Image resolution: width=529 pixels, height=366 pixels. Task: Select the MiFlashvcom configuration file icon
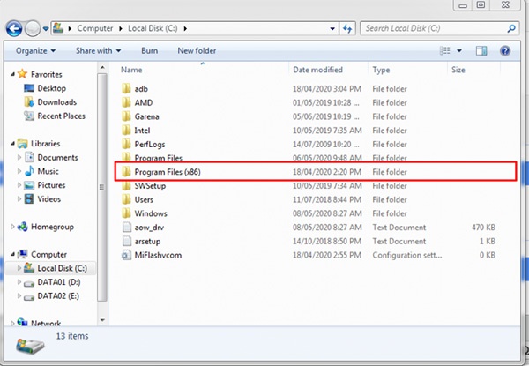126,254
